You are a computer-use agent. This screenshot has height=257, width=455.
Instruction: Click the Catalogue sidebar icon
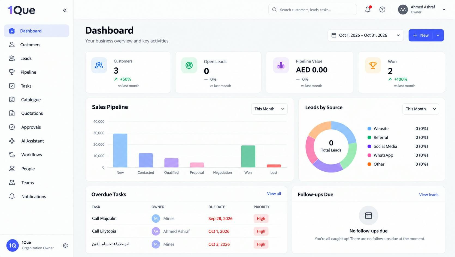(12, 100)
